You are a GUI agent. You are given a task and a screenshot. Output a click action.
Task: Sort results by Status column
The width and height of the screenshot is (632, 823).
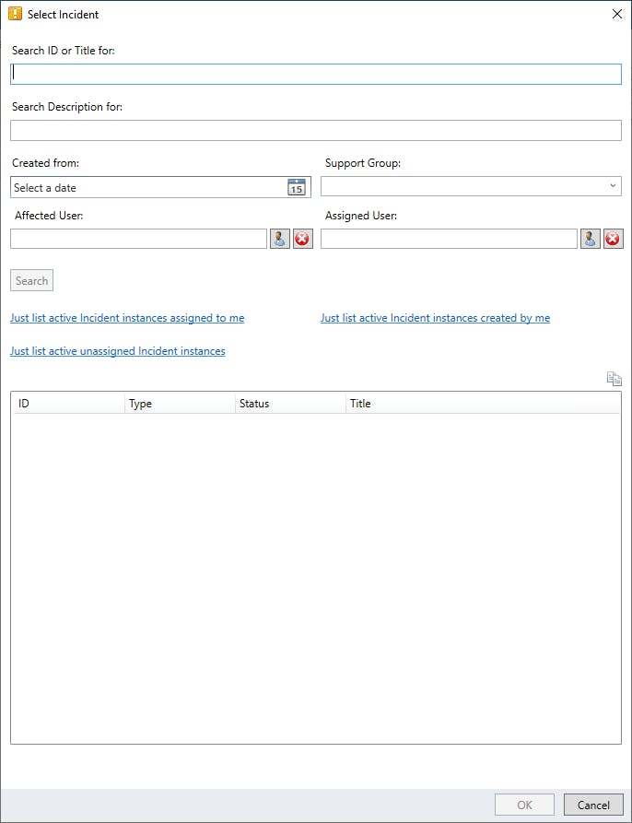pos(290,403)
